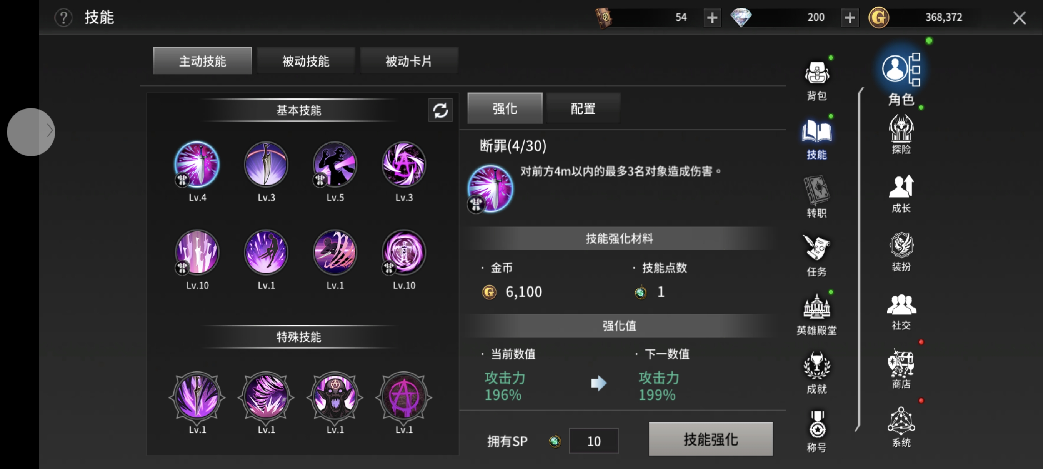Switch to the 被动技能 tab
This screenshot has width=1043, height=469.
coord(306,61)
